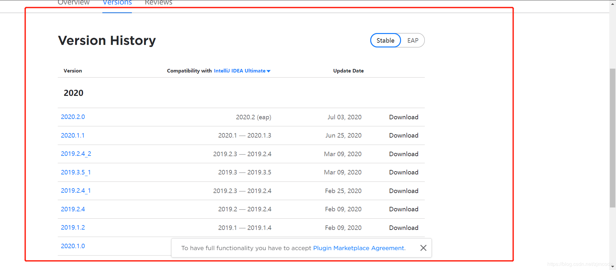Open the Plugin Marketplace Agreement link
The height and width of the screenshot is (270, 616).
359,248
